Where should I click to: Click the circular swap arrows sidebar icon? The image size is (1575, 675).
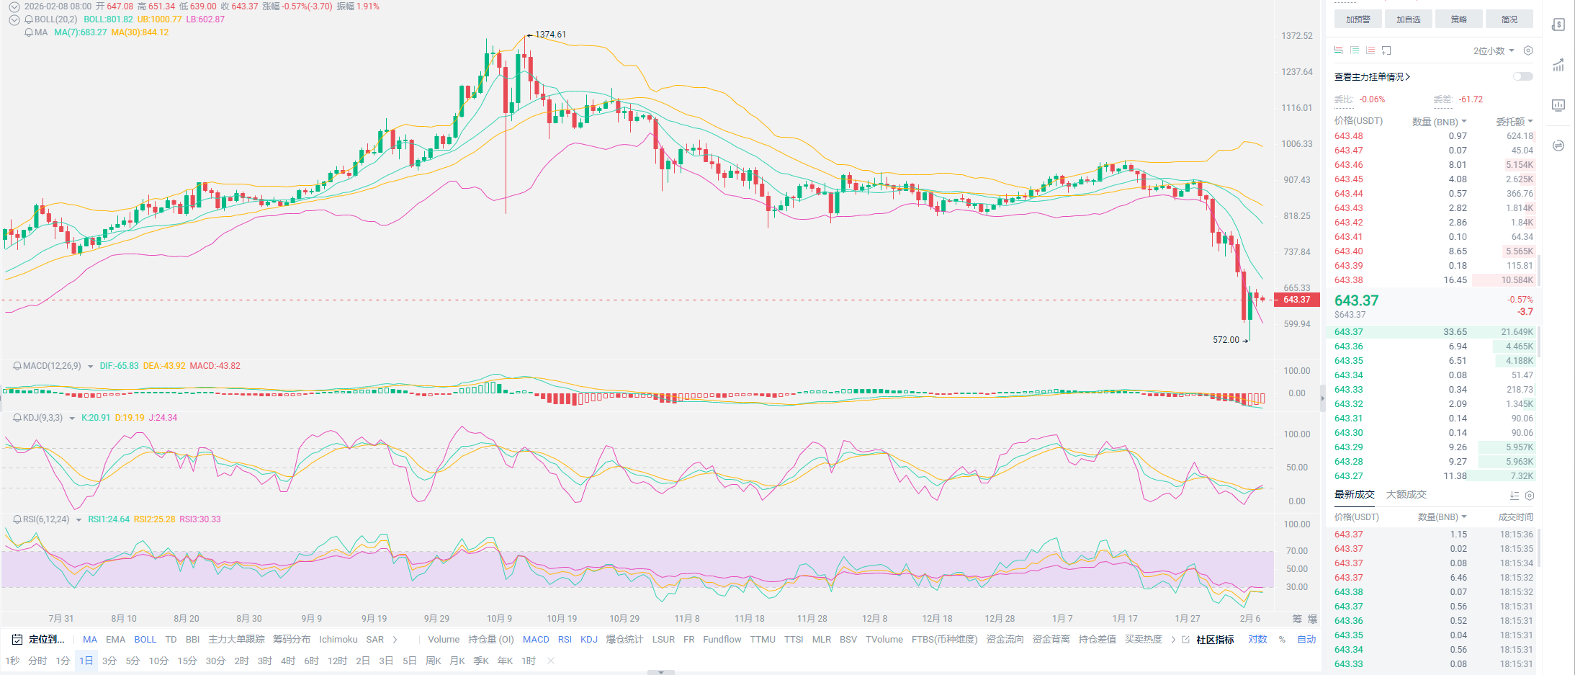(1558, 146)
